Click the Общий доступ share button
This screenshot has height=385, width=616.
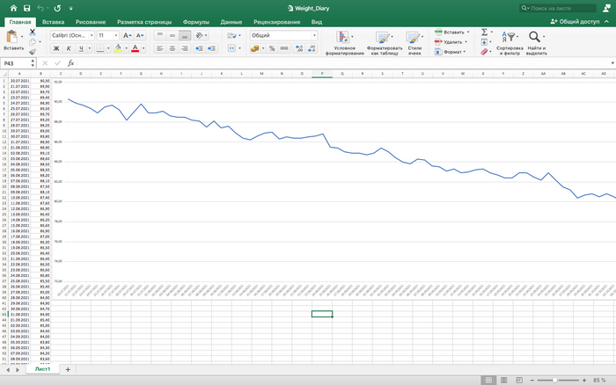click(578, 20)
